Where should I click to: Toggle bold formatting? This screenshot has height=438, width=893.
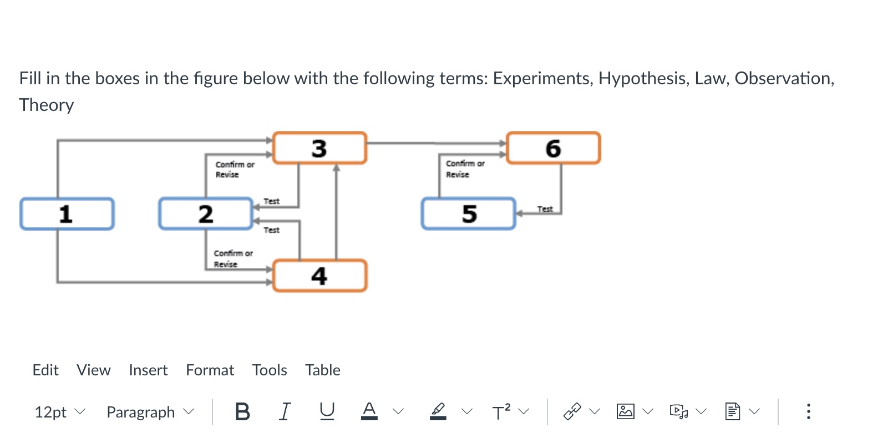[x=242, y=411]
